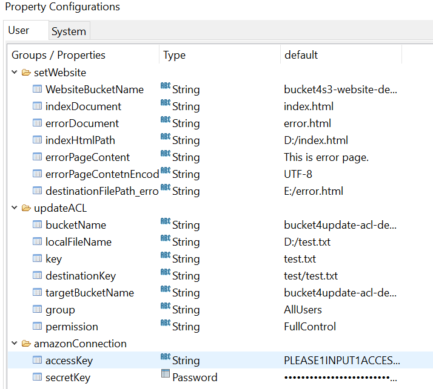Viewport: 433px width, 389px height.
Task: Collapse the setWebsite group
Action: pos(14,73)
